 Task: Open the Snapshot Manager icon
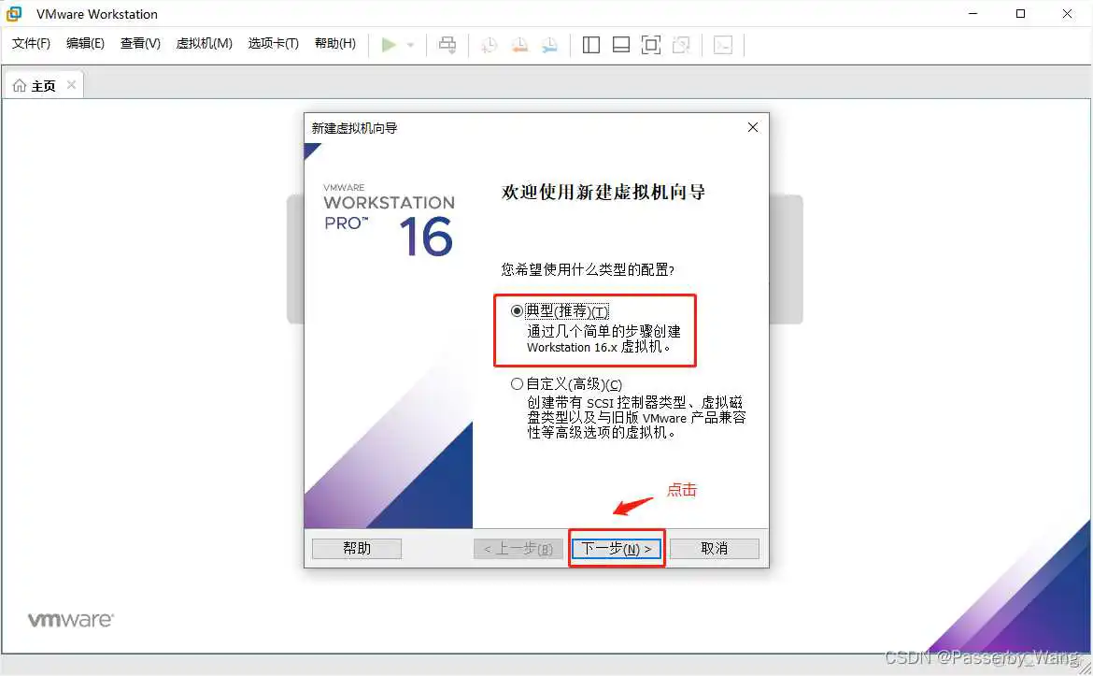click(550, 45)
